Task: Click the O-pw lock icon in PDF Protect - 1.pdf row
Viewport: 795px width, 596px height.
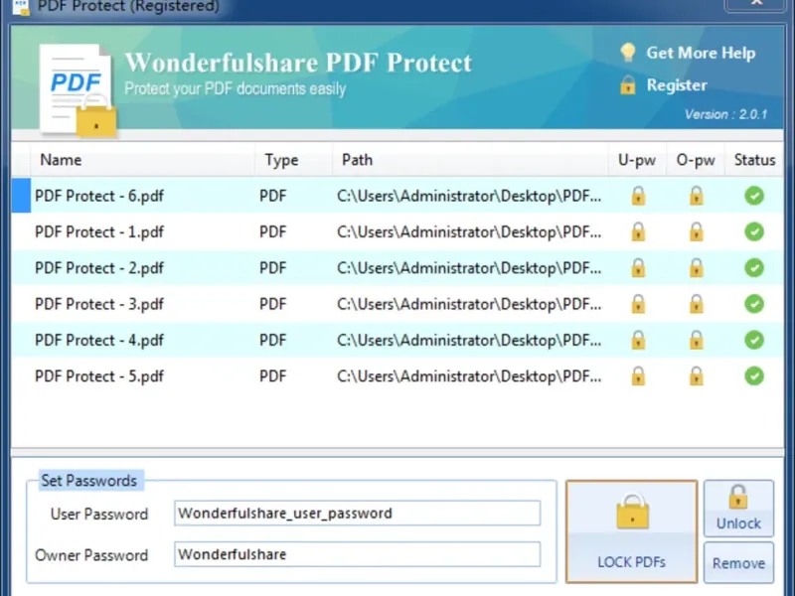Action: 697,231
